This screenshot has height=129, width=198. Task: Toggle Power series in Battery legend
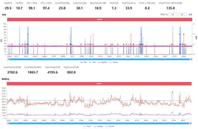87,126
